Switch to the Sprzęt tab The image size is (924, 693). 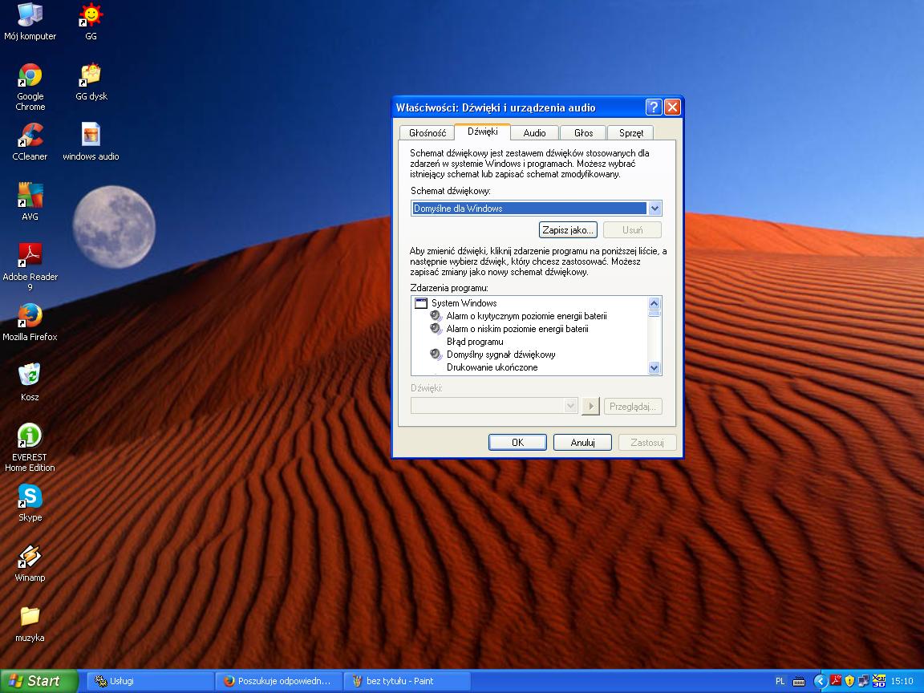click(631, 132)
